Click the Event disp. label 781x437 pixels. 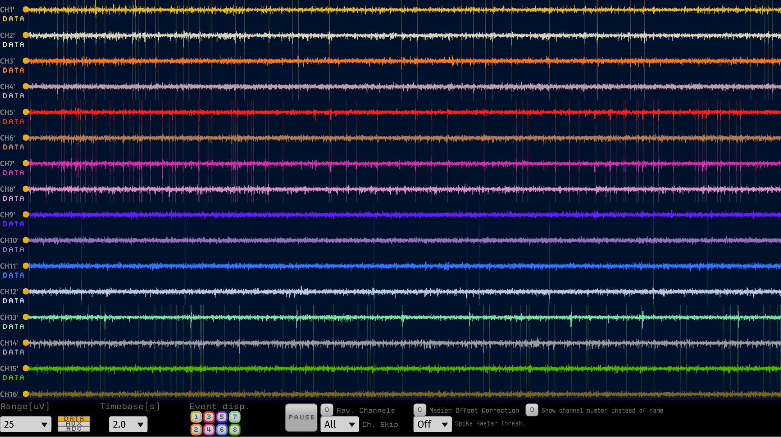tap(219, 406)
